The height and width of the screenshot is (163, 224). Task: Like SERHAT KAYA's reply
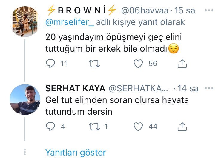click(x=138, y=127)
